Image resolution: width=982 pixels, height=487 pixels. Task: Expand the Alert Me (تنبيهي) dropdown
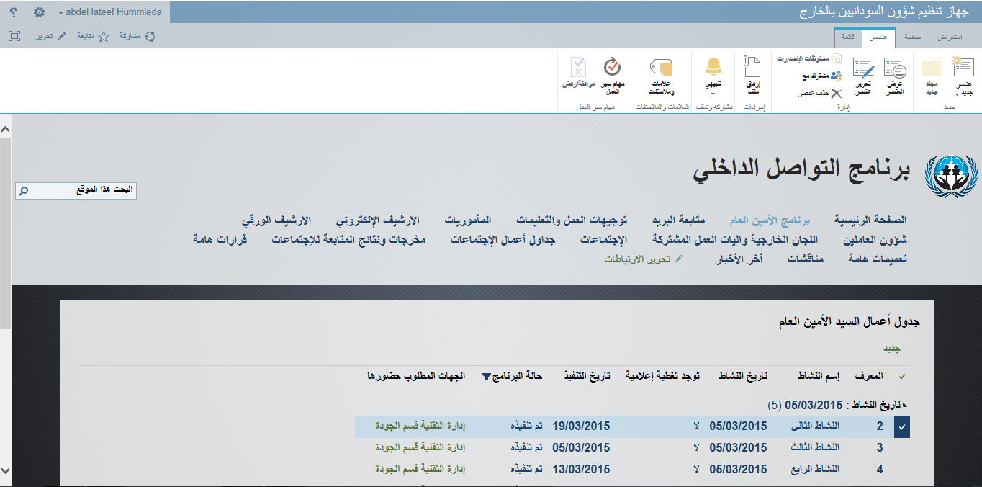click(713, 93)
